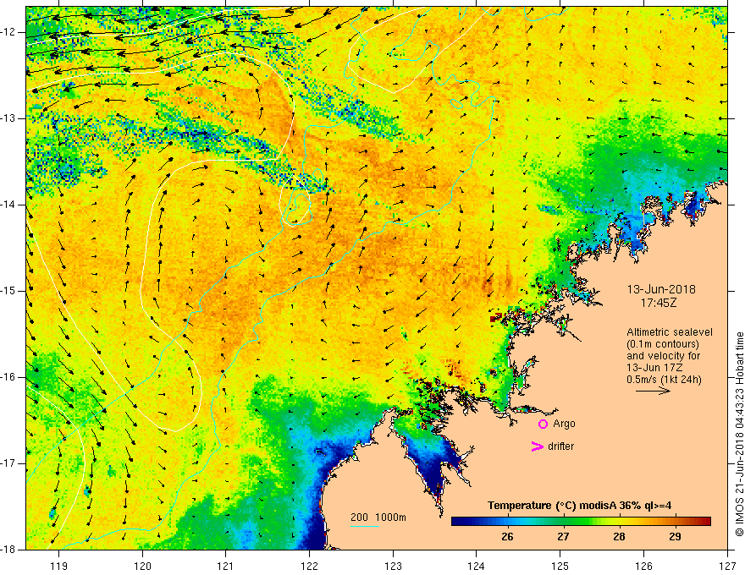
Task: Click the '-14' latitude axis label
Action: pyautogui.click(x=10, y=205)
